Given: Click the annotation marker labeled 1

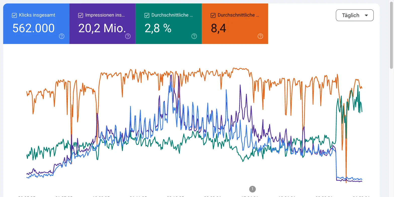Looking at the screenshot, I should (x=252, y=189).
